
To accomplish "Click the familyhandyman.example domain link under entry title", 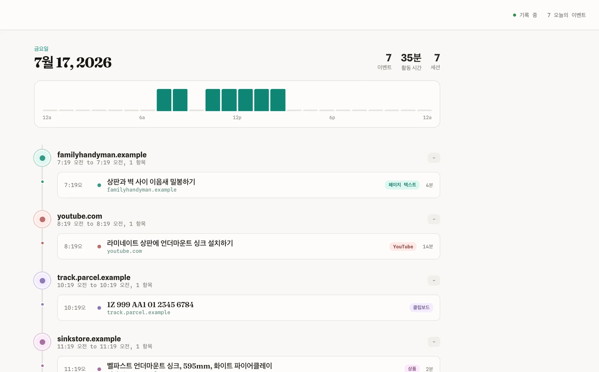I will pos(142,190).
